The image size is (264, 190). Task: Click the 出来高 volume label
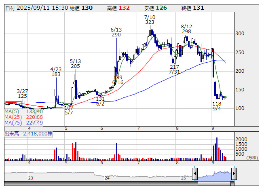(28, 133)
